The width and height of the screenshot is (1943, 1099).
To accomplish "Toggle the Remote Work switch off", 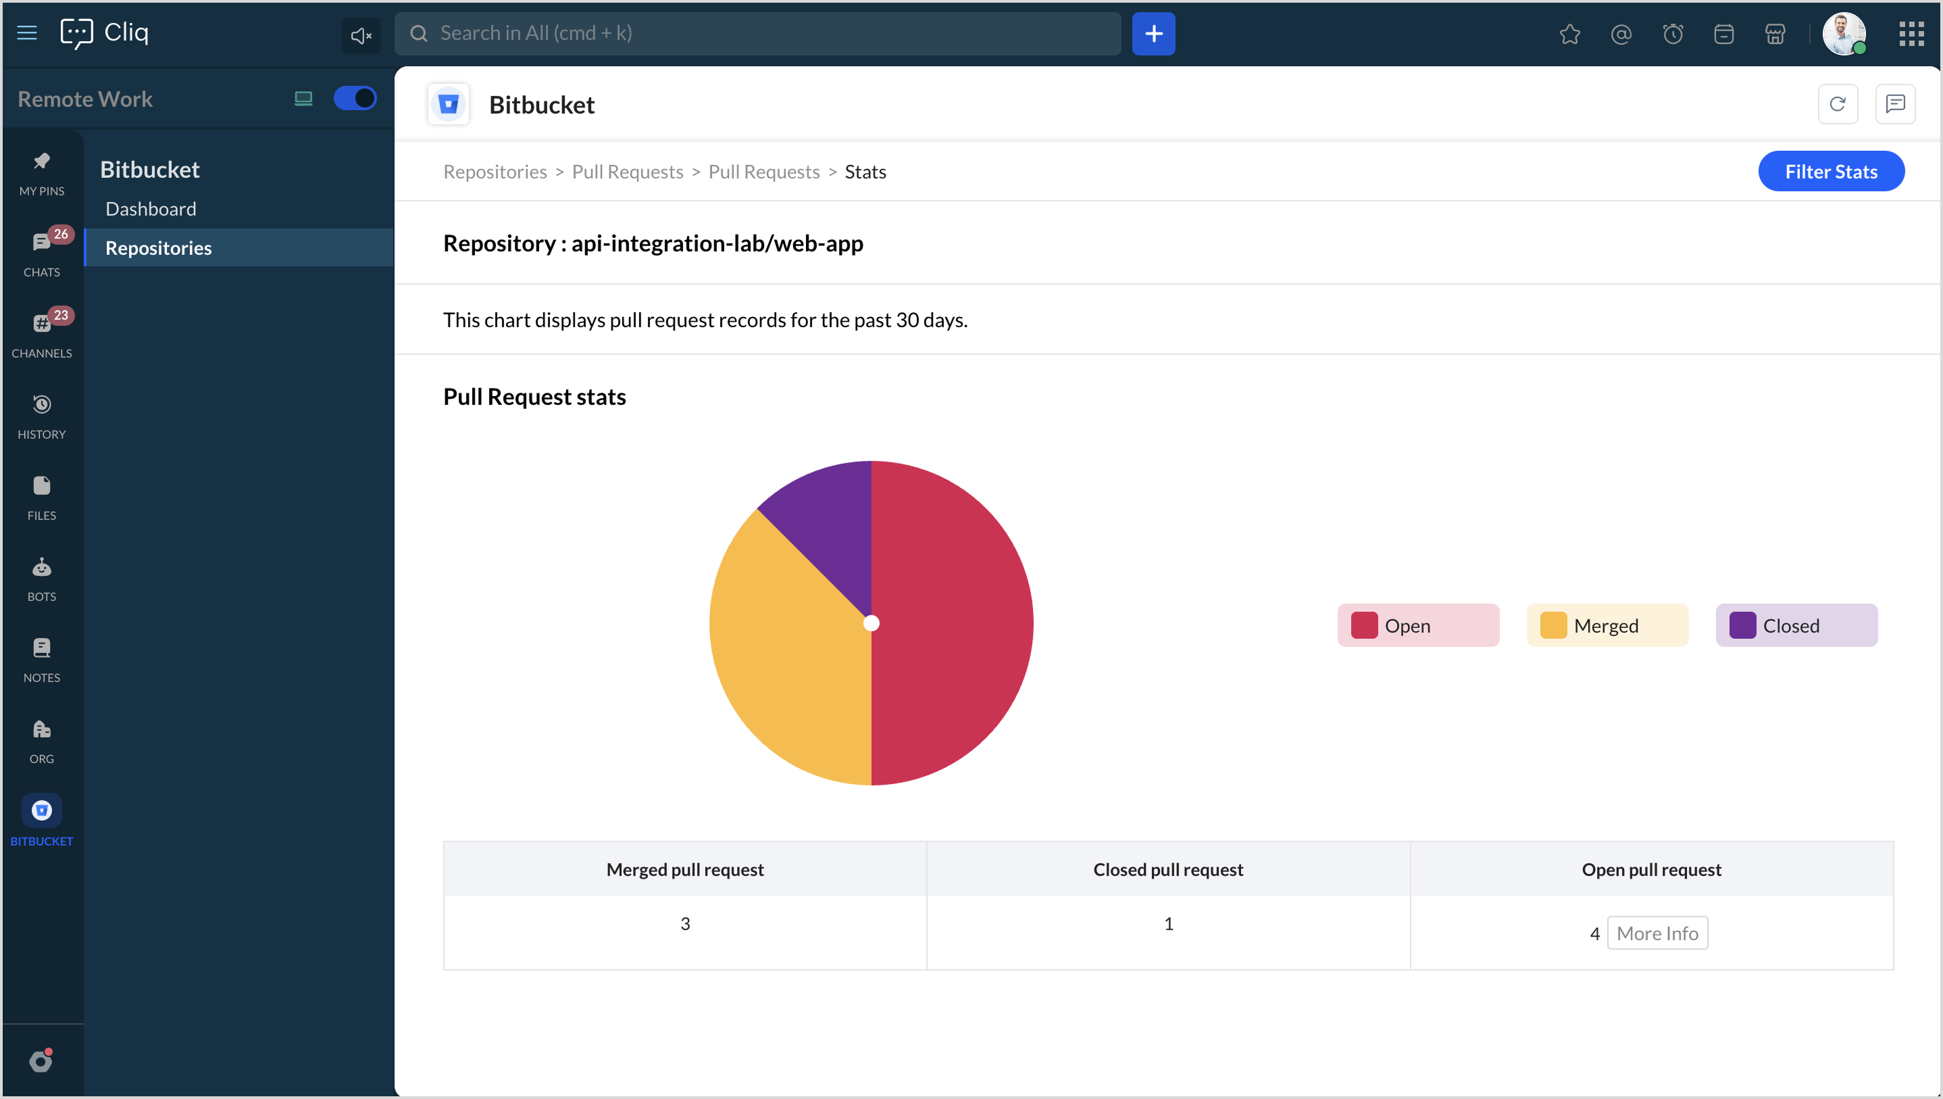I will point(355,98).
